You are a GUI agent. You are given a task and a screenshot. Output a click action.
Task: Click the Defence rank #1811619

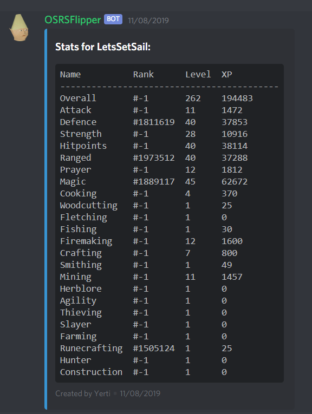pos(154,122)
